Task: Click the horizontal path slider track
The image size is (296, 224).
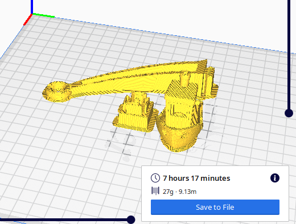Action: click(x=64, y=220)
